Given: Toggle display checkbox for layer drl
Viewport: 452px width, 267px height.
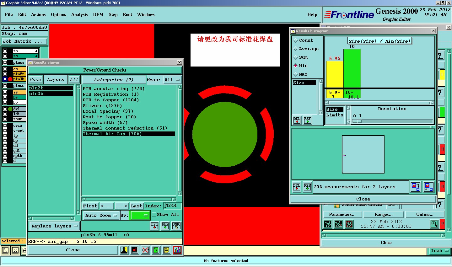Looking at the screenshot, I should point(5,109).
